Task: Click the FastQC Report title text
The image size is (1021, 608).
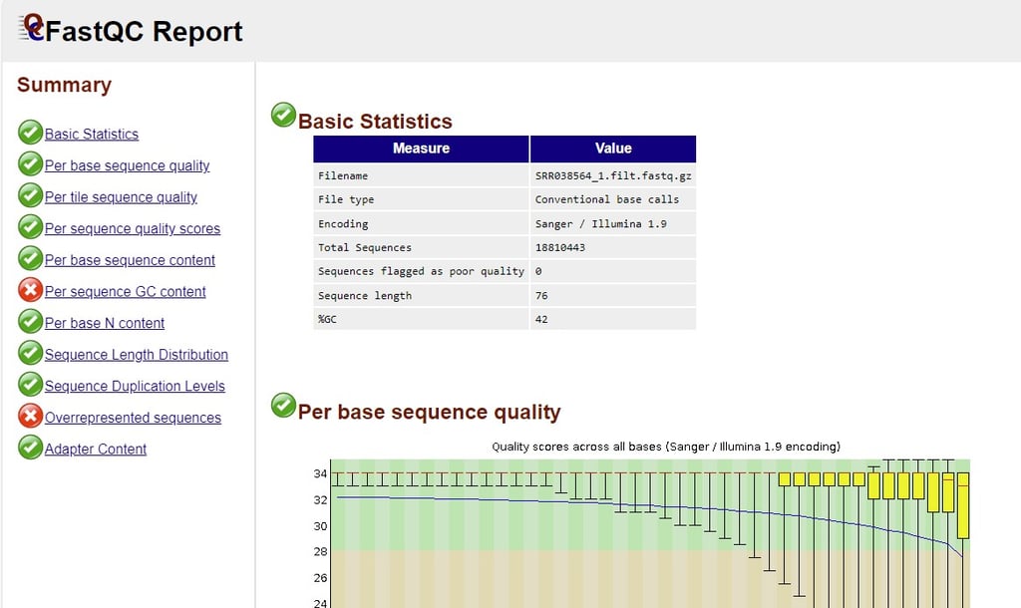Action: point(144,31)
